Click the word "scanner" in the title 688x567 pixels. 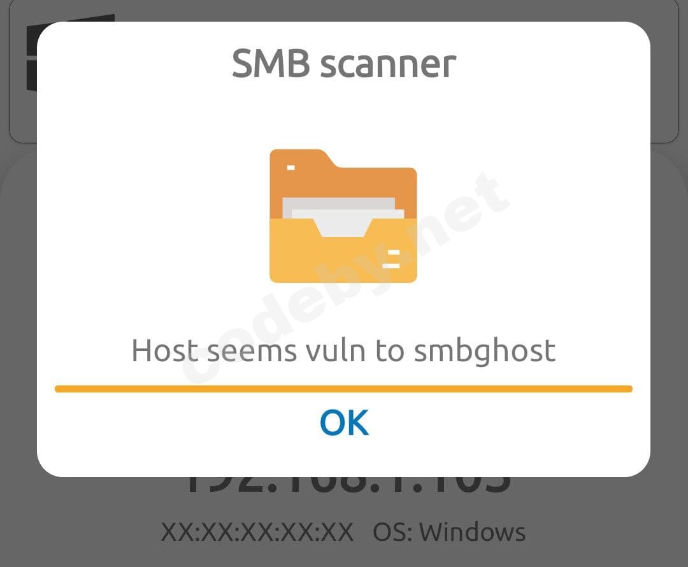click(388, 66)
